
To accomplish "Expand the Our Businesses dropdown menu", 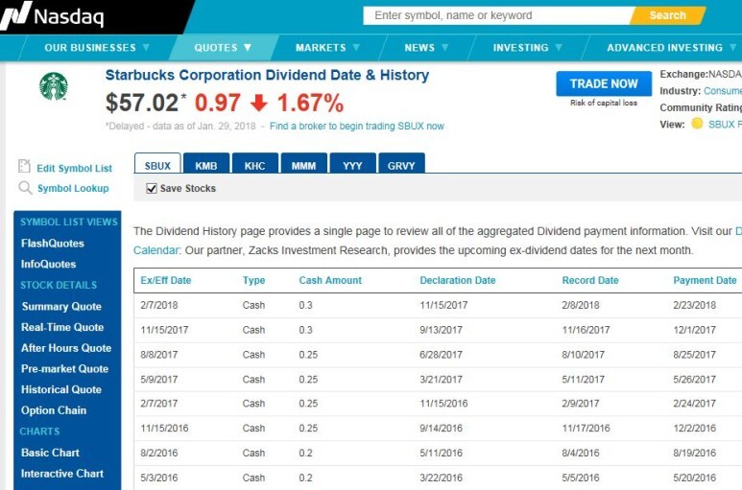I will tap(97, 48).
